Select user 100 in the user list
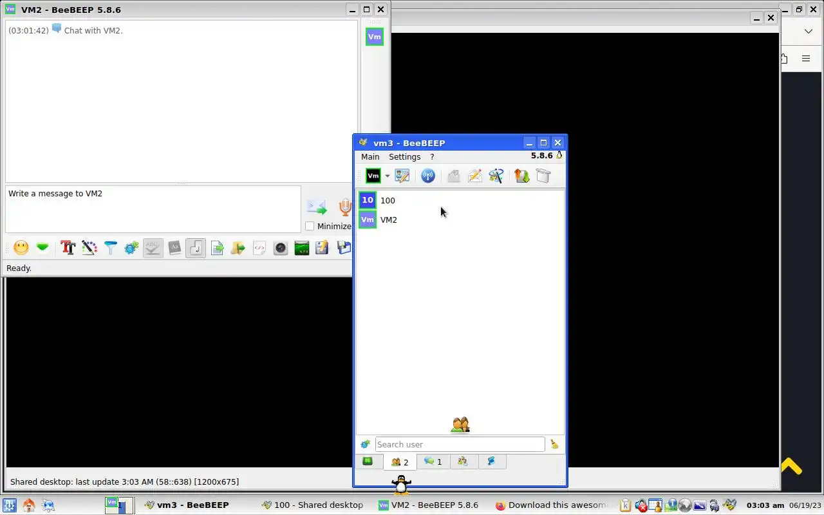Viewport: 824px width, 515px height. (460, 200)
